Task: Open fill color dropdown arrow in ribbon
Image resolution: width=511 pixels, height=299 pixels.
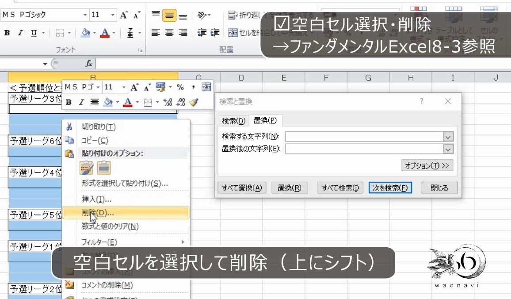Action: pos(95,33)
